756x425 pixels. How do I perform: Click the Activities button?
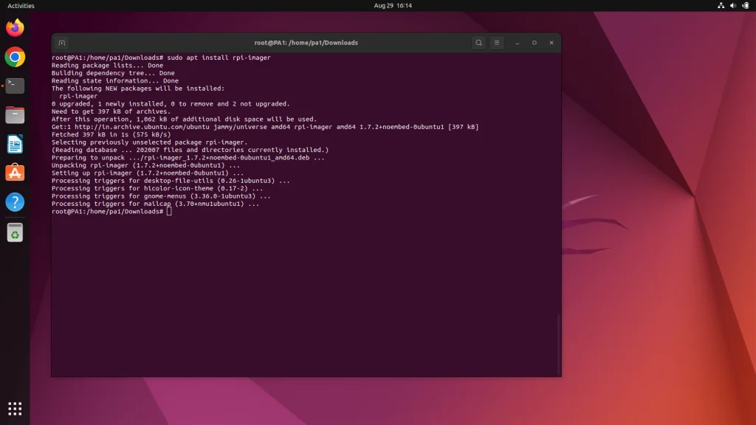[x=21, y=6]
